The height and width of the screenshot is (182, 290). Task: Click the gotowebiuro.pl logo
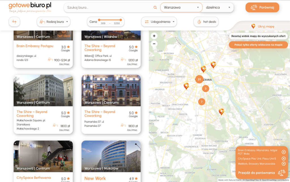click(30, 7)
